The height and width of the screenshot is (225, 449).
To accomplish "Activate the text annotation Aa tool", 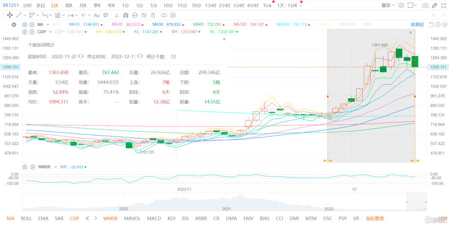I will pos(97,15).
